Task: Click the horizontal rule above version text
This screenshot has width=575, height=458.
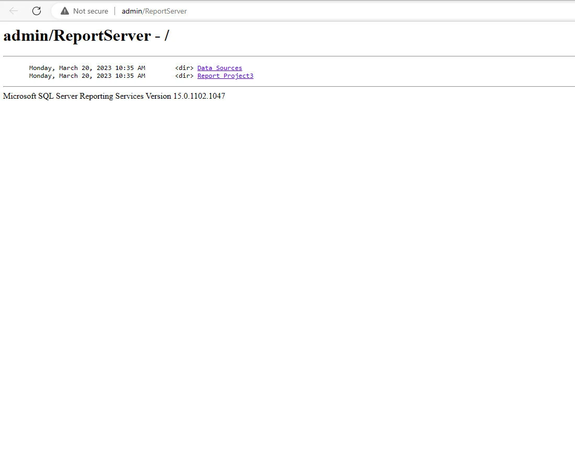Action: click(x=289, y=86)
